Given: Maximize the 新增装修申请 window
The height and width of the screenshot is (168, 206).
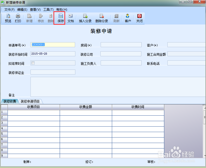Looking at the screenshot, I should point(190,2).
